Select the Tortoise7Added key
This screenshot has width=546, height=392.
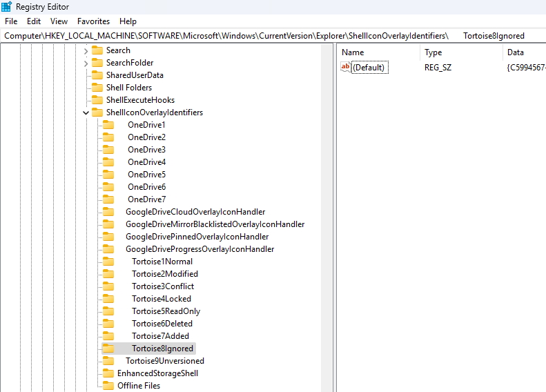160,336
